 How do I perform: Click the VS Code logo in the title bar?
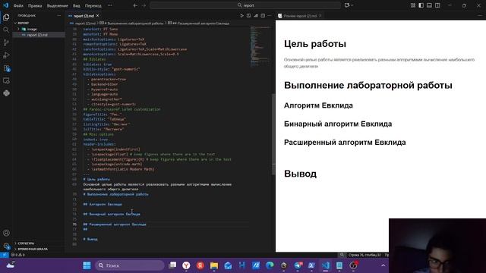tap(5, 5)
